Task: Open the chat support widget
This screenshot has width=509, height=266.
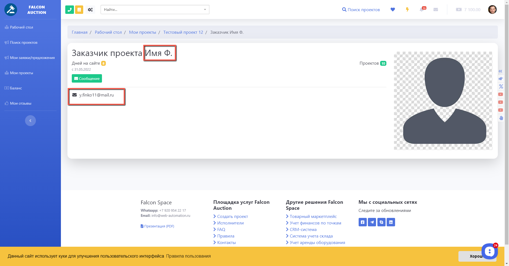Action: tap(489, 251)
